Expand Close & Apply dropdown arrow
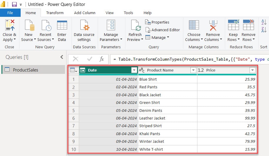Image resolution: width=269 pixels, height=156 pixels. (x=15, y=39)
